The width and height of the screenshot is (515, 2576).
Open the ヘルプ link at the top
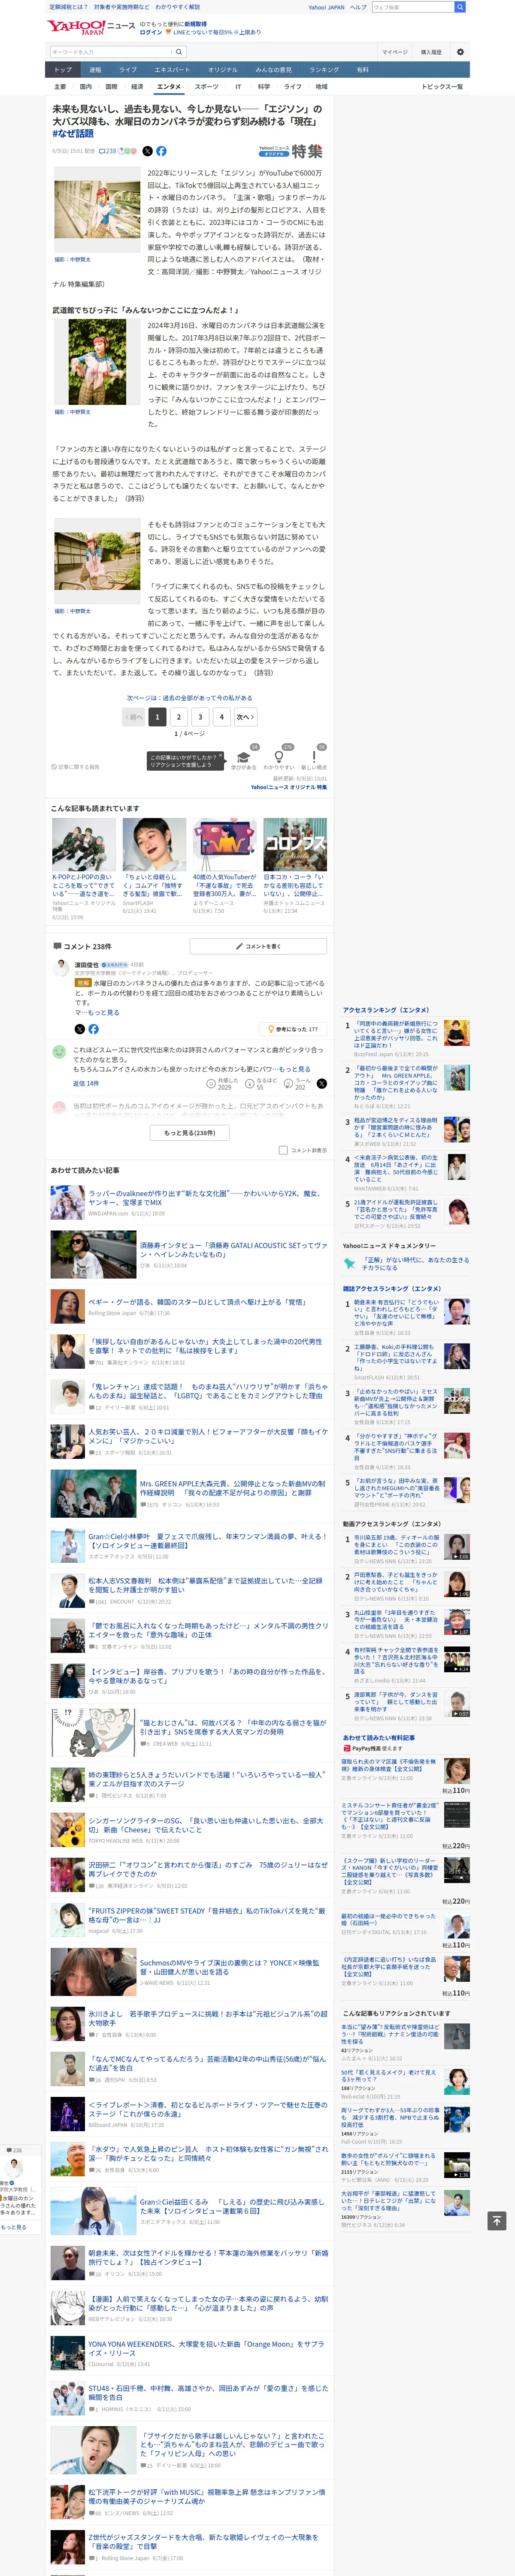click(x=357, y=7)
